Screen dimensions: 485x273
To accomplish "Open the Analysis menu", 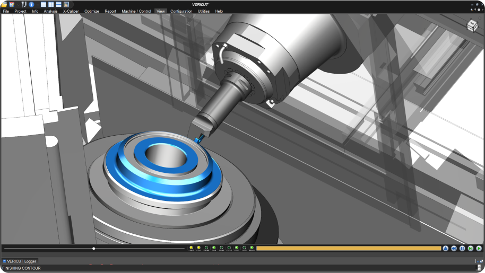I will pyautogui.click(x=50, y=11).
